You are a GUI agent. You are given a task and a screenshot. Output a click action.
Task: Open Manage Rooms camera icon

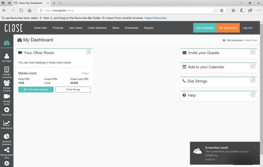7,96
